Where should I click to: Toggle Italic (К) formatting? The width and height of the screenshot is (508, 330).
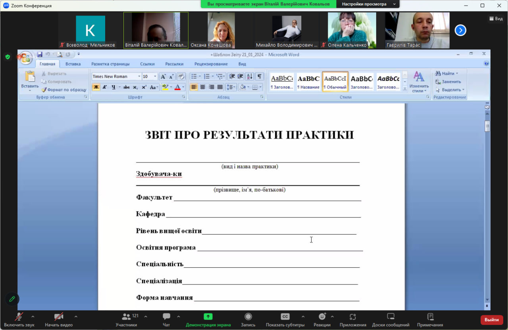pos(105,87)
